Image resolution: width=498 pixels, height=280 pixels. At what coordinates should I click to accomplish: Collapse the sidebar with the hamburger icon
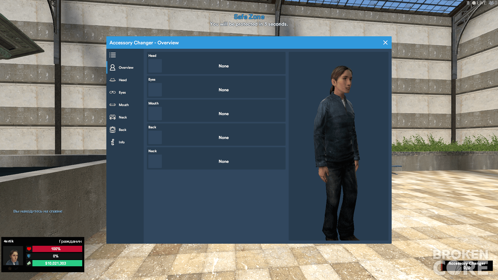[x=113, y=55]
